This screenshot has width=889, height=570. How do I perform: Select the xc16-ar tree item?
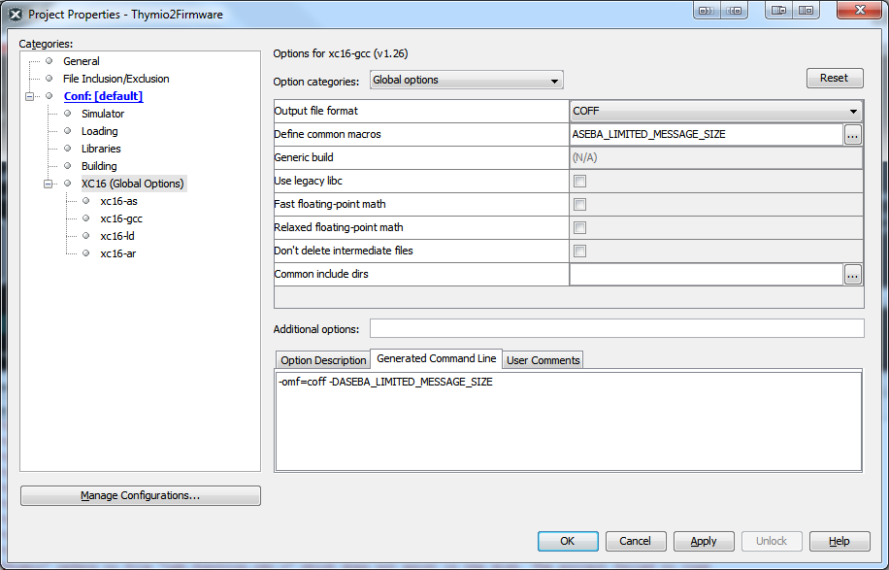[118, 254]
